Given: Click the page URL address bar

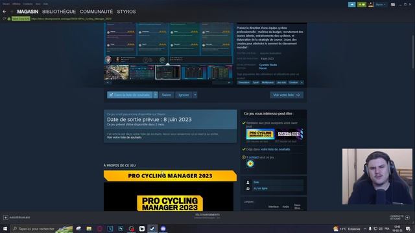Looking at the screenshot, I should (71, 19).
